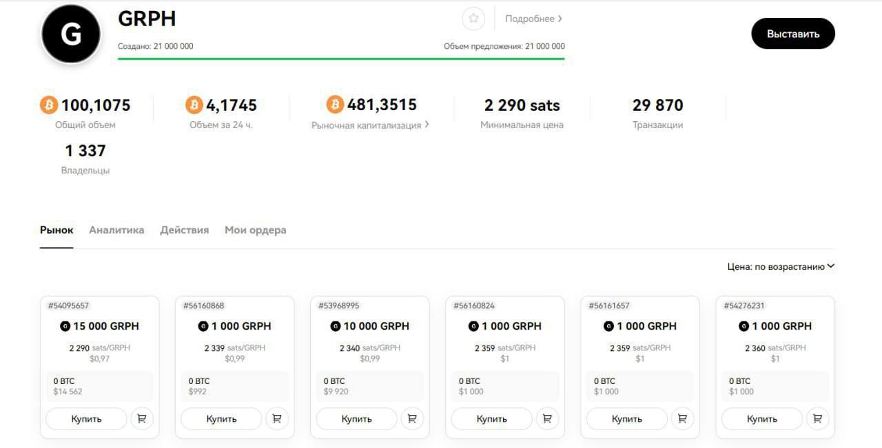Open listing card #54276231

(775, 337)
